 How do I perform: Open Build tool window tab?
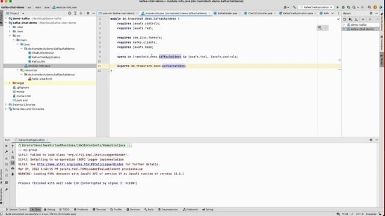coord(149,209)
